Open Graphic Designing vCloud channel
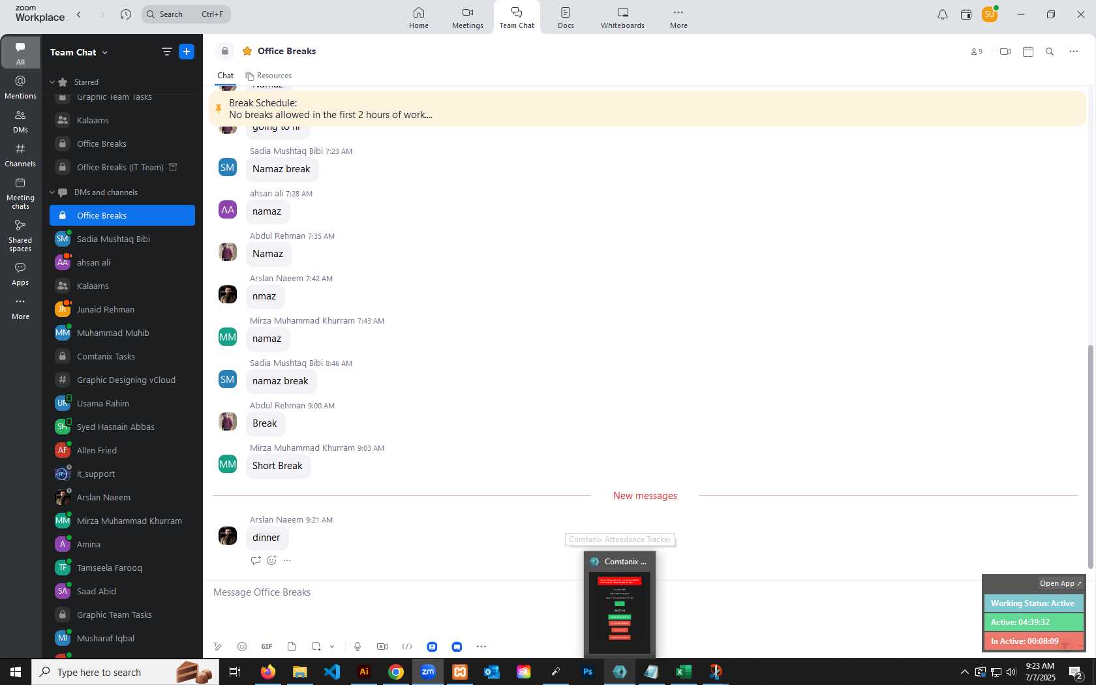Image resolution: width=1096 pixels, height=685 pixels. pyautogui.click(x=122, y=380)
